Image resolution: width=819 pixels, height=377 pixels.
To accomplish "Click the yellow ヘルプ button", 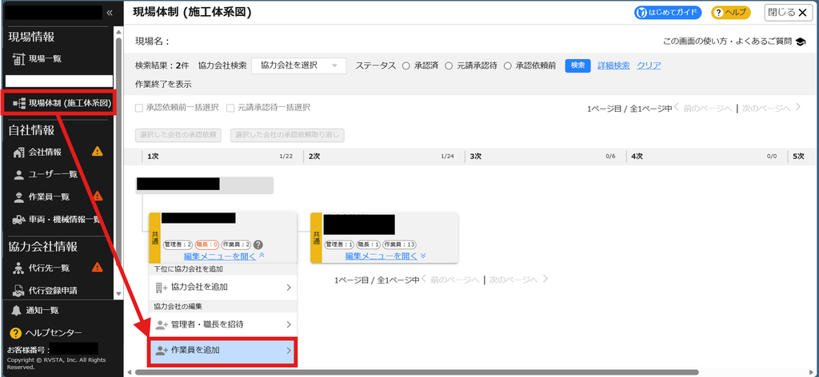I will pyautogui.click(x=731, y=13).
